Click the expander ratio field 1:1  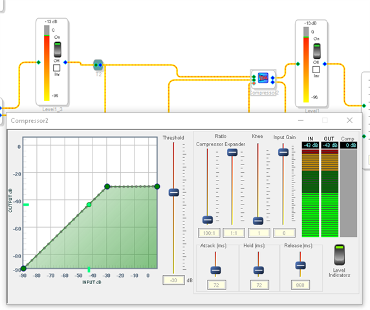click(234, 233)
